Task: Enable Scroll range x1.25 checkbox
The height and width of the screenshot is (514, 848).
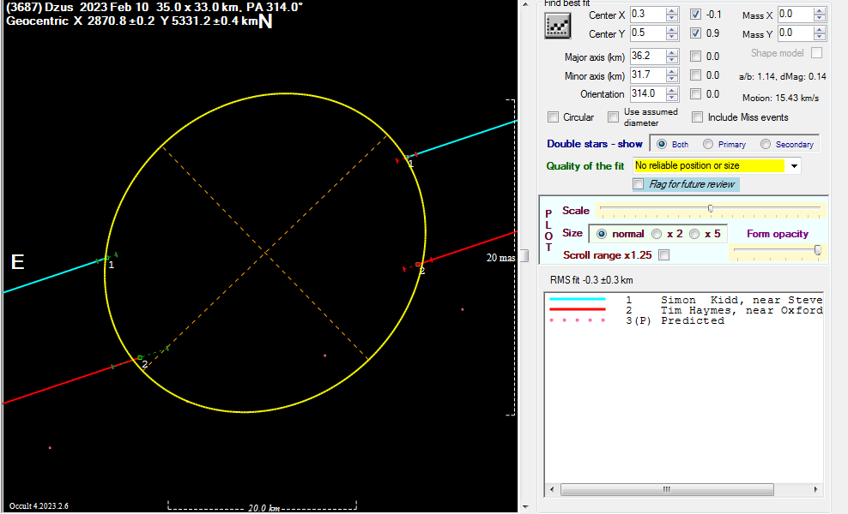Action: [663, 255]
